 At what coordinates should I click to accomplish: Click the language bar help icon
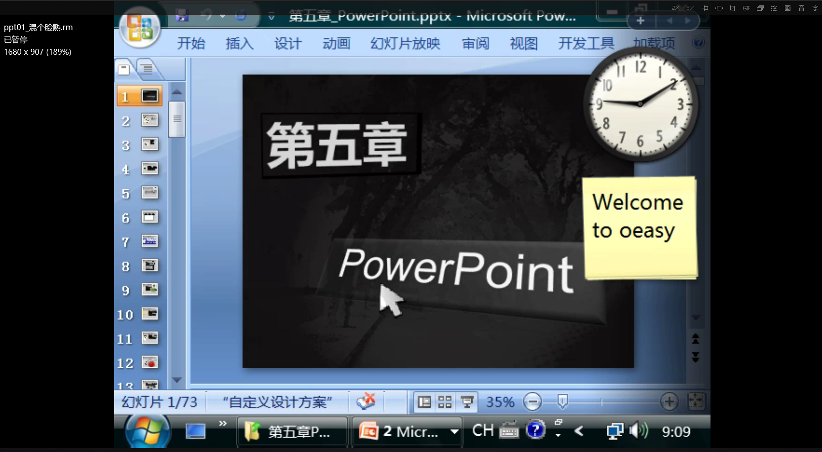(x=535, y=430)
